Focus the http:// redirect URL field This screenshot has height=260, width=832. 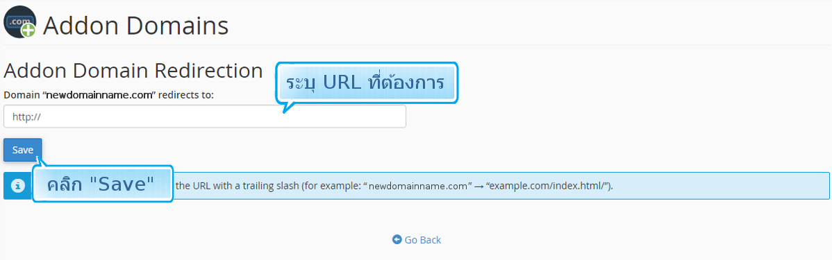[205, 116]
